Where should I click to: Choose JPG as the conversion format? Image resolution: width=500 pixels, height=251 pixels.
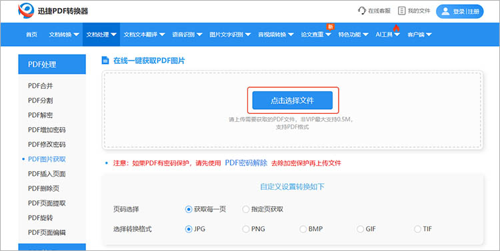tap(188, 229)
